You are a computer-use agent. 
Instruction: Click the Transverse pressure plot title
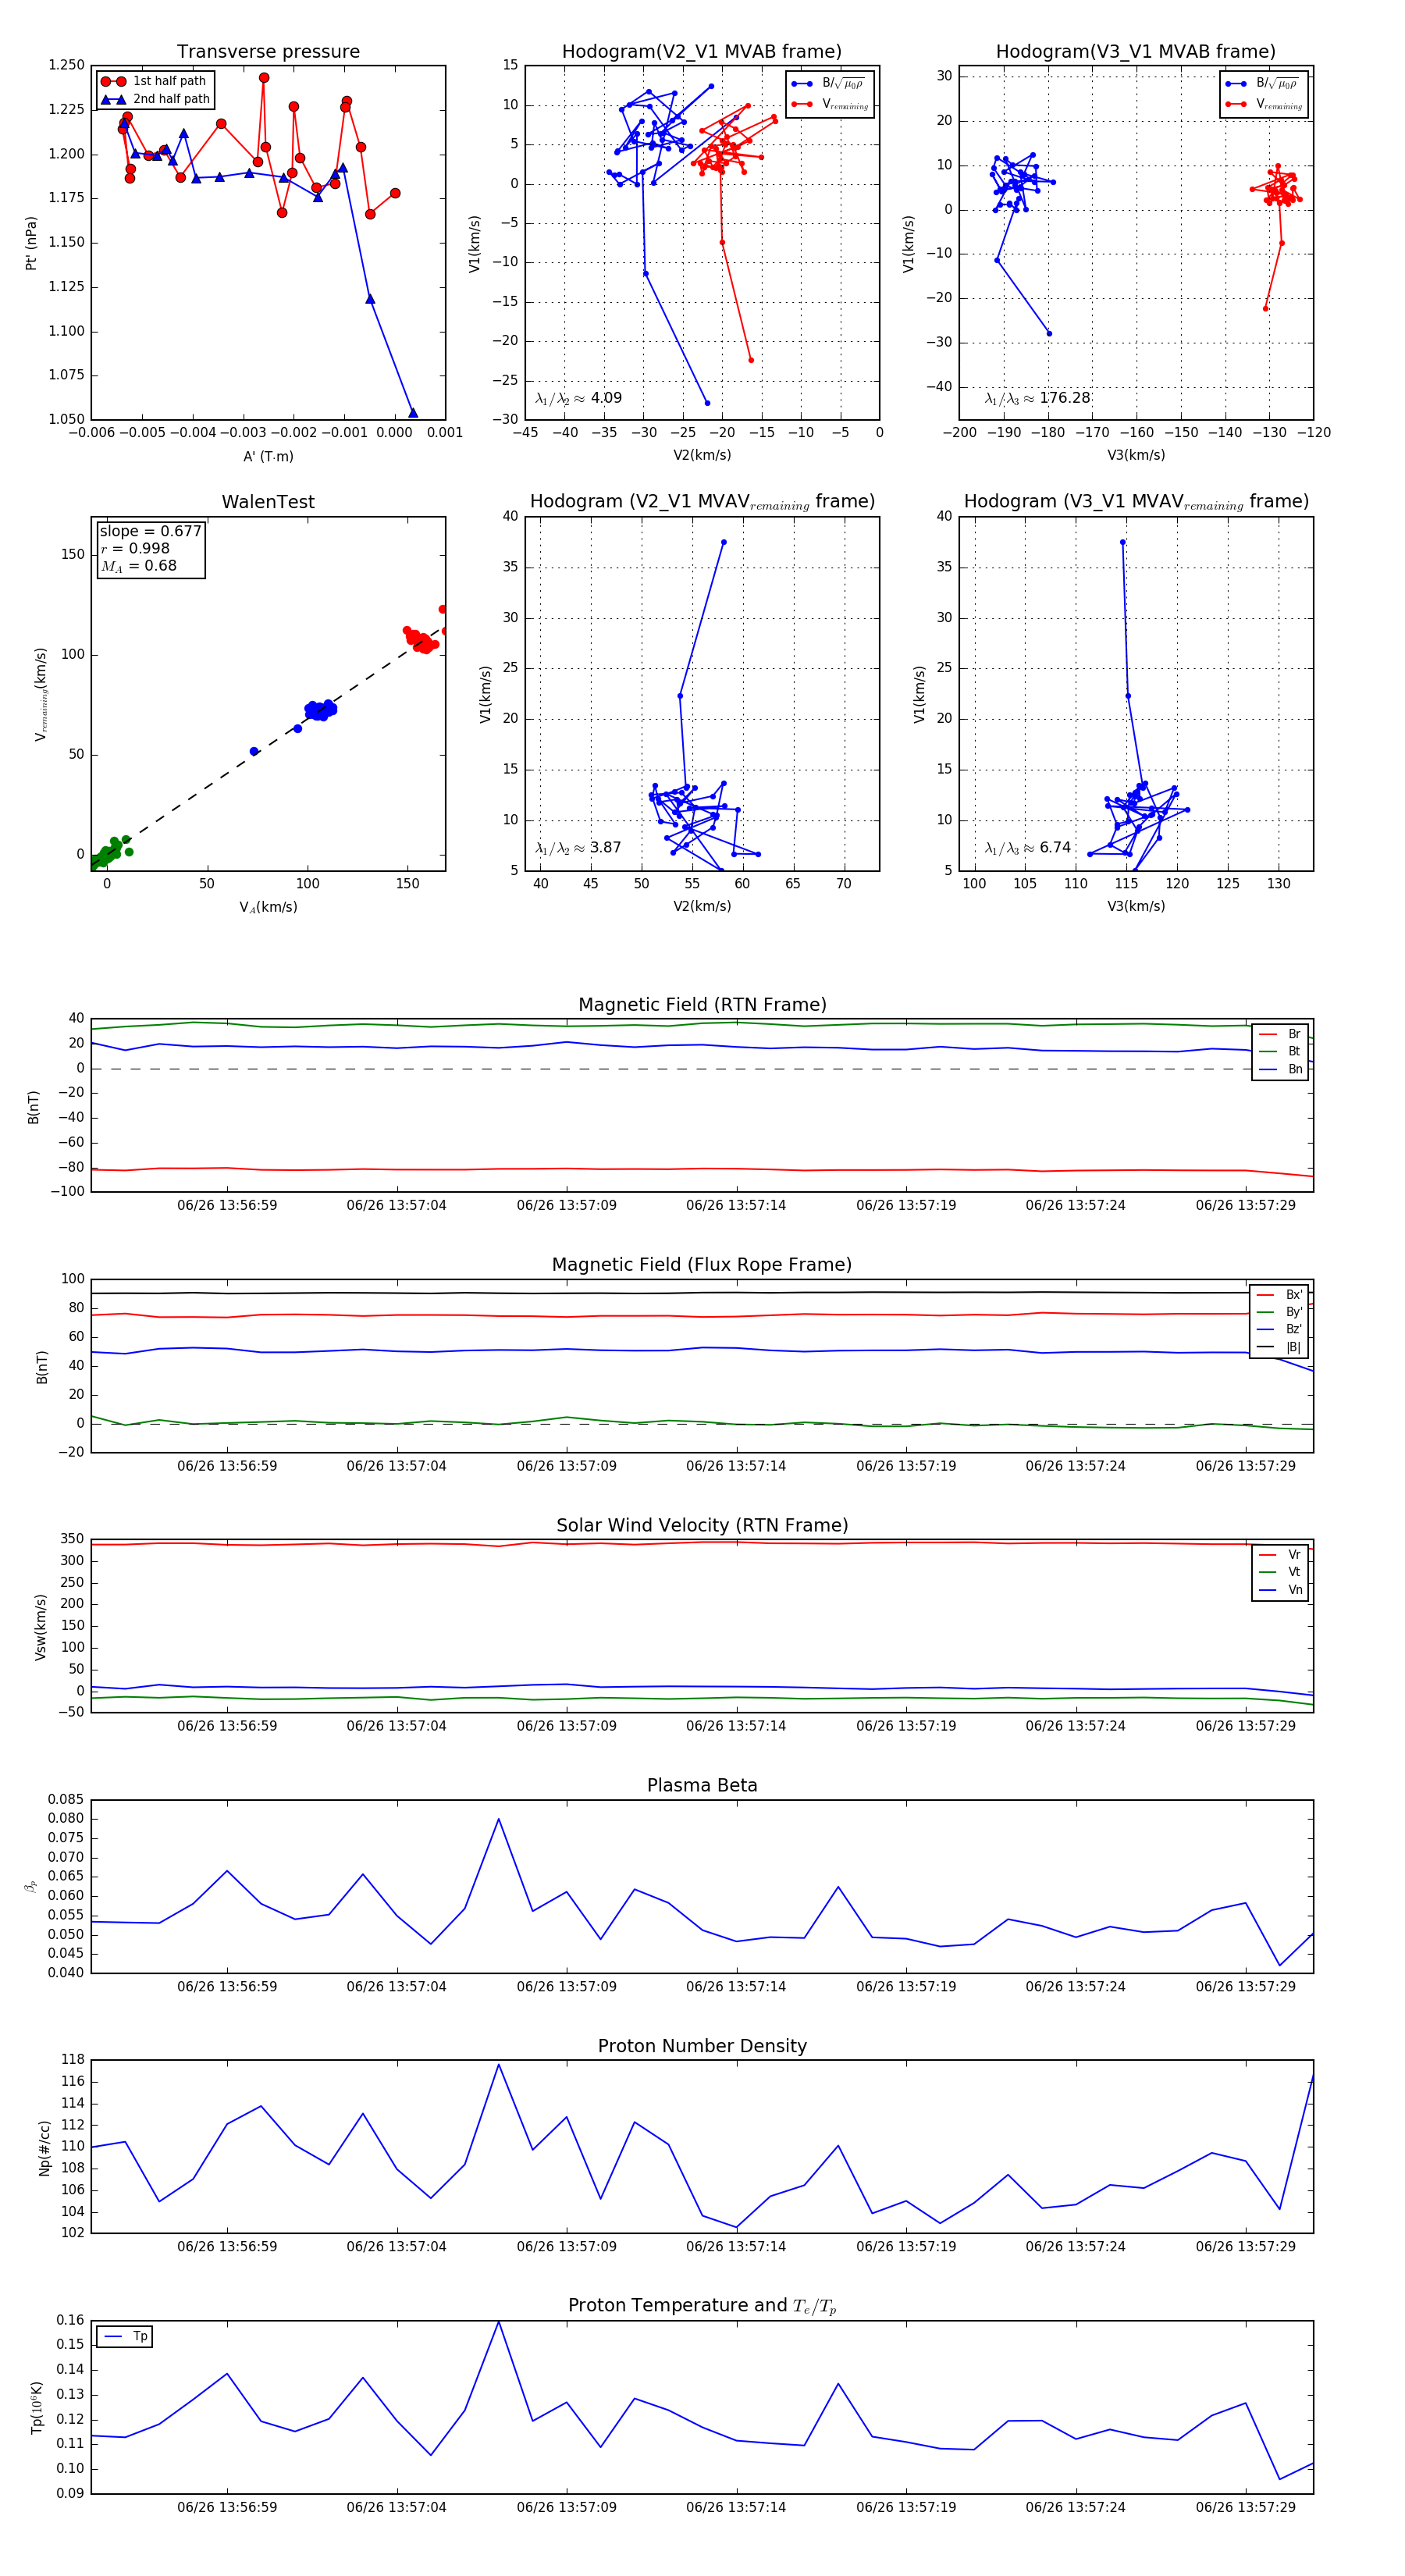(268, 52)
